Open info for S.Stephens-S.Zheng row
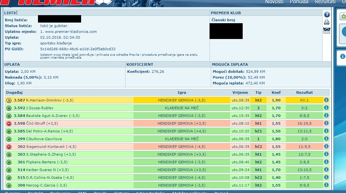The image size is (346, 193). pos(326,154)
